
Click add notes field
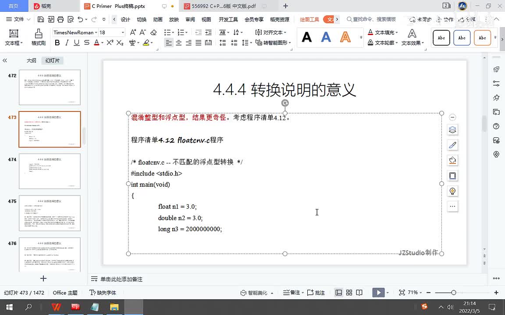(121, 279)
